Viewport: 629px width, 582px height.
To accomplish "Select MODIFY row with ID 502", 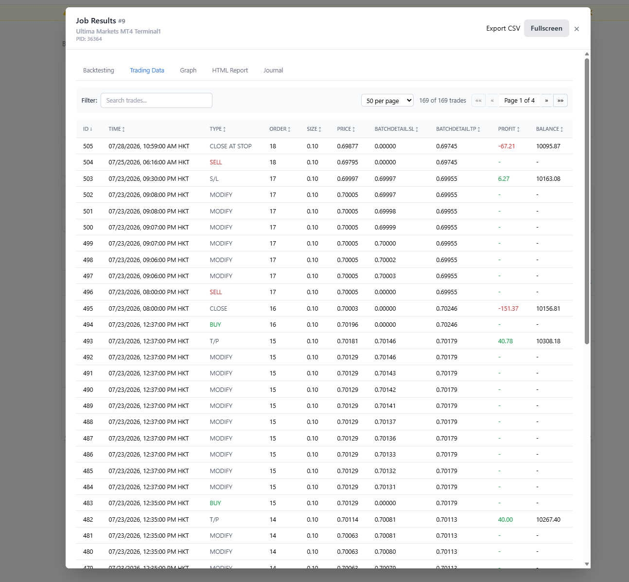I will [x=324, y=195].
